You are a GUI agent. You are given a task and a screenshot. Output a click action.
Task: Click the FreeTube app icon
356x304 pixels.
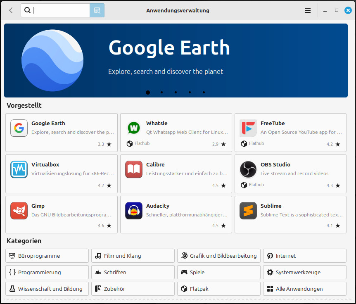248,128
